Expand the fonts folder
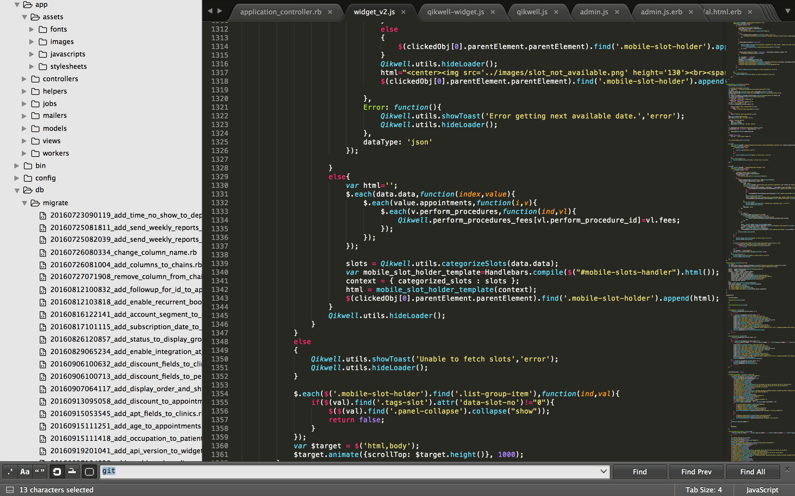 coord(32,29)
